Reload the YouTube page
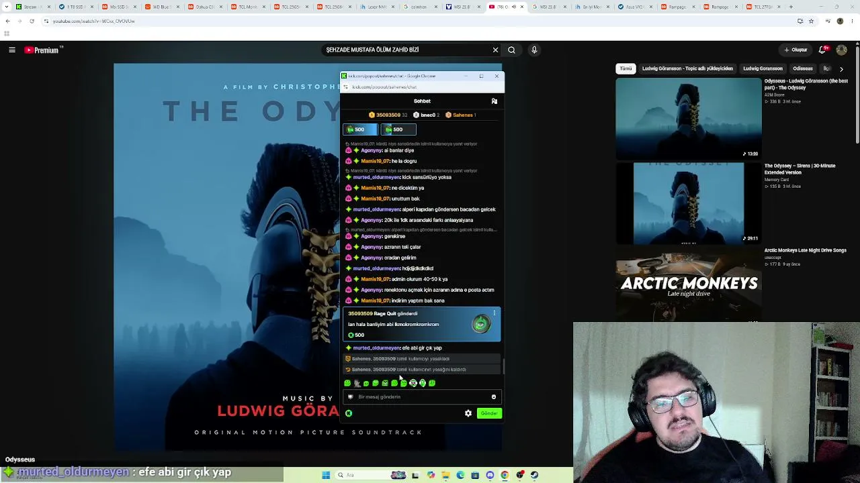This screenshot has width=860, height=483. coord(32,21)
